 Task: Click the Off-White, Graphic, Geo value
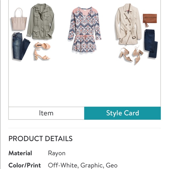click(83, 165)
